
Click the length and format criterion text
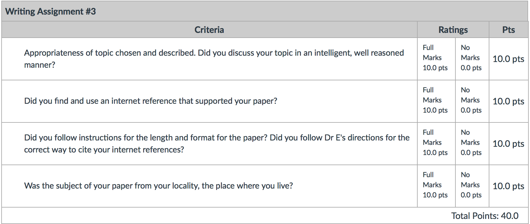point(216,143)
